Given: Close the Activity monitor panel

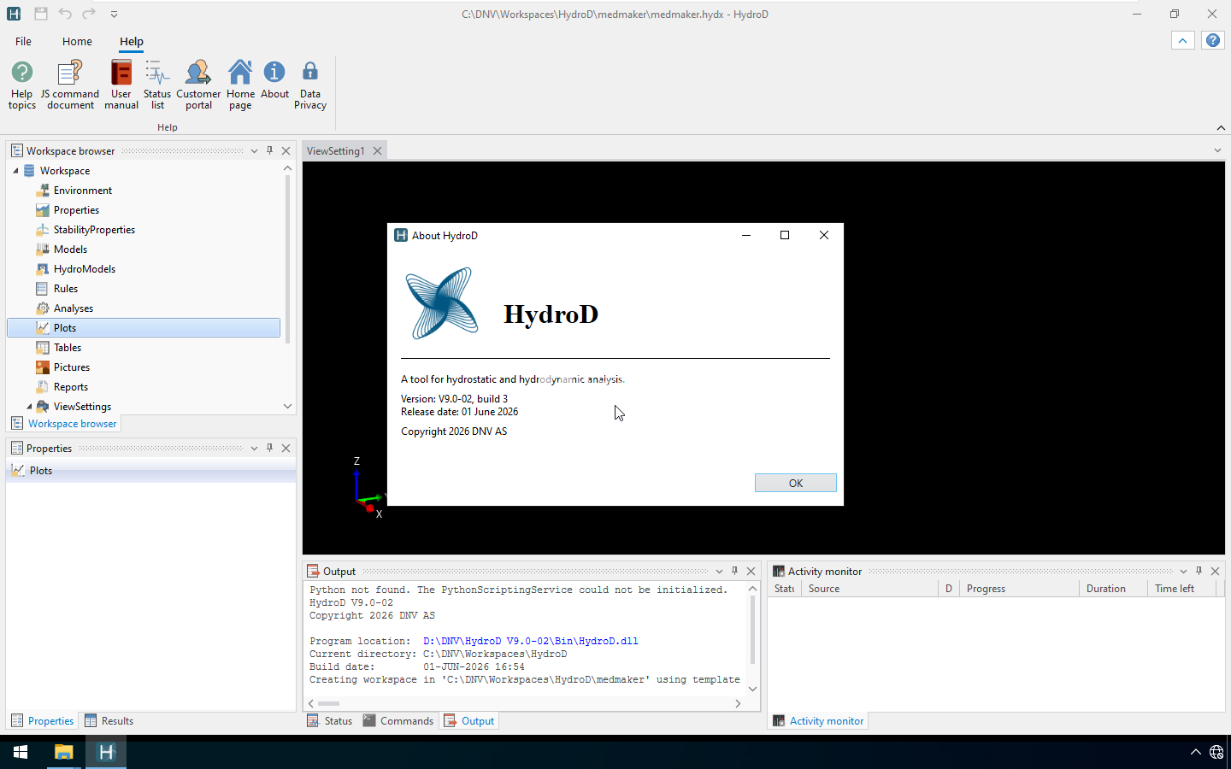Looking at the screenshot, I should pyautogui.click(x=1216, y=572).
